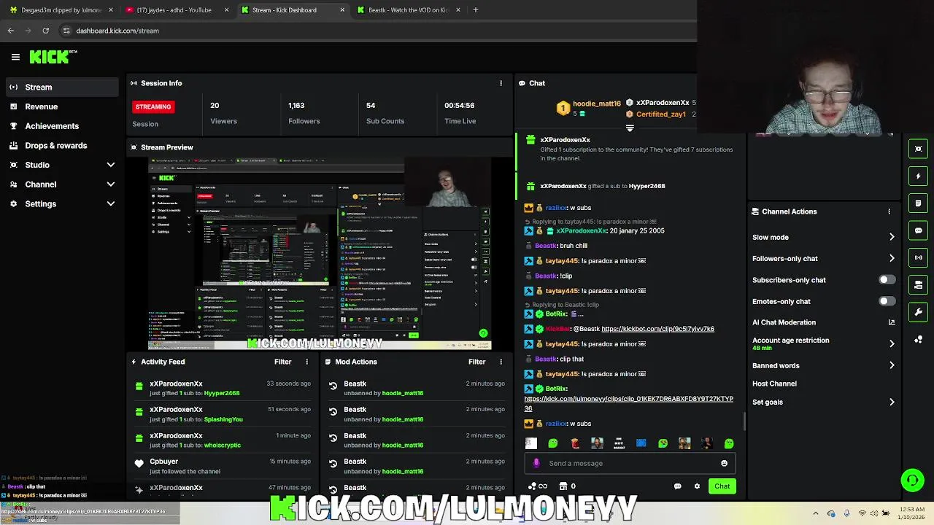The height and width of the screenshot is (525, 934).
Task: Open Drops & rewards page
Action: pos(62,145)
